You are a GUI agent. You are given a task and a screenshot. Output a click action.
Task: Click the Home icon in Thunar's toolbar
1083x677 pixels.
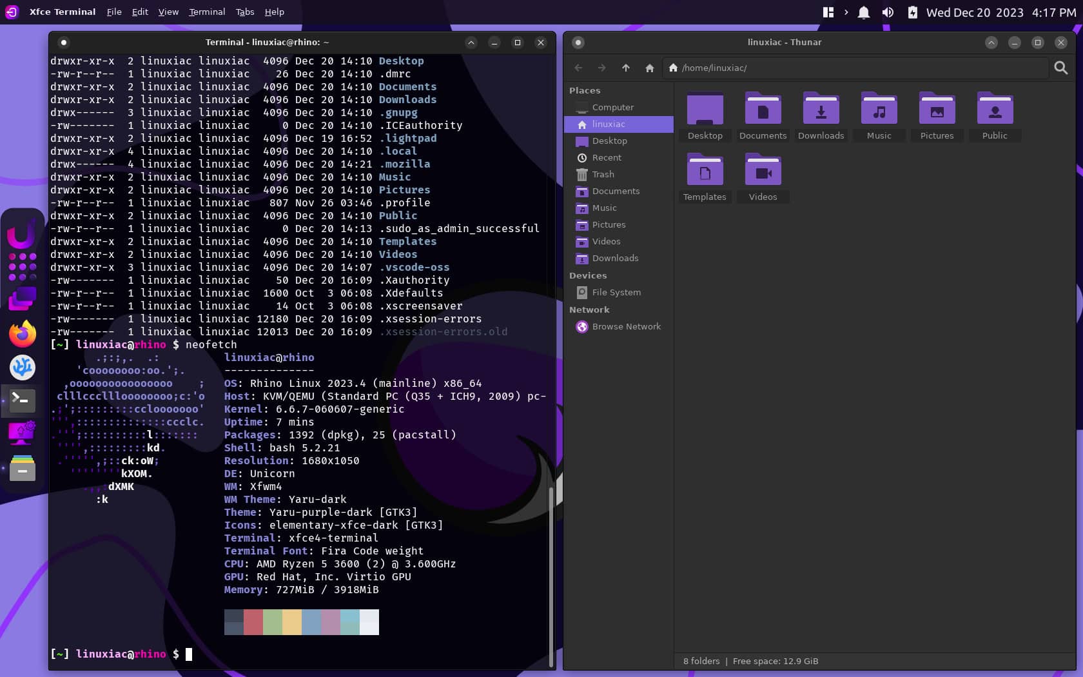[x=649, y=68]
